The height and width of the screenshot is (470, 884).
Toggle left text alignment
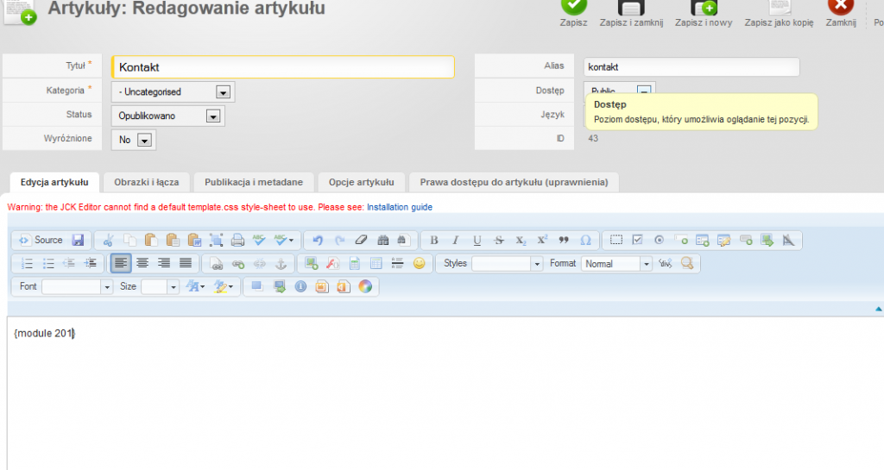[120, 264]
